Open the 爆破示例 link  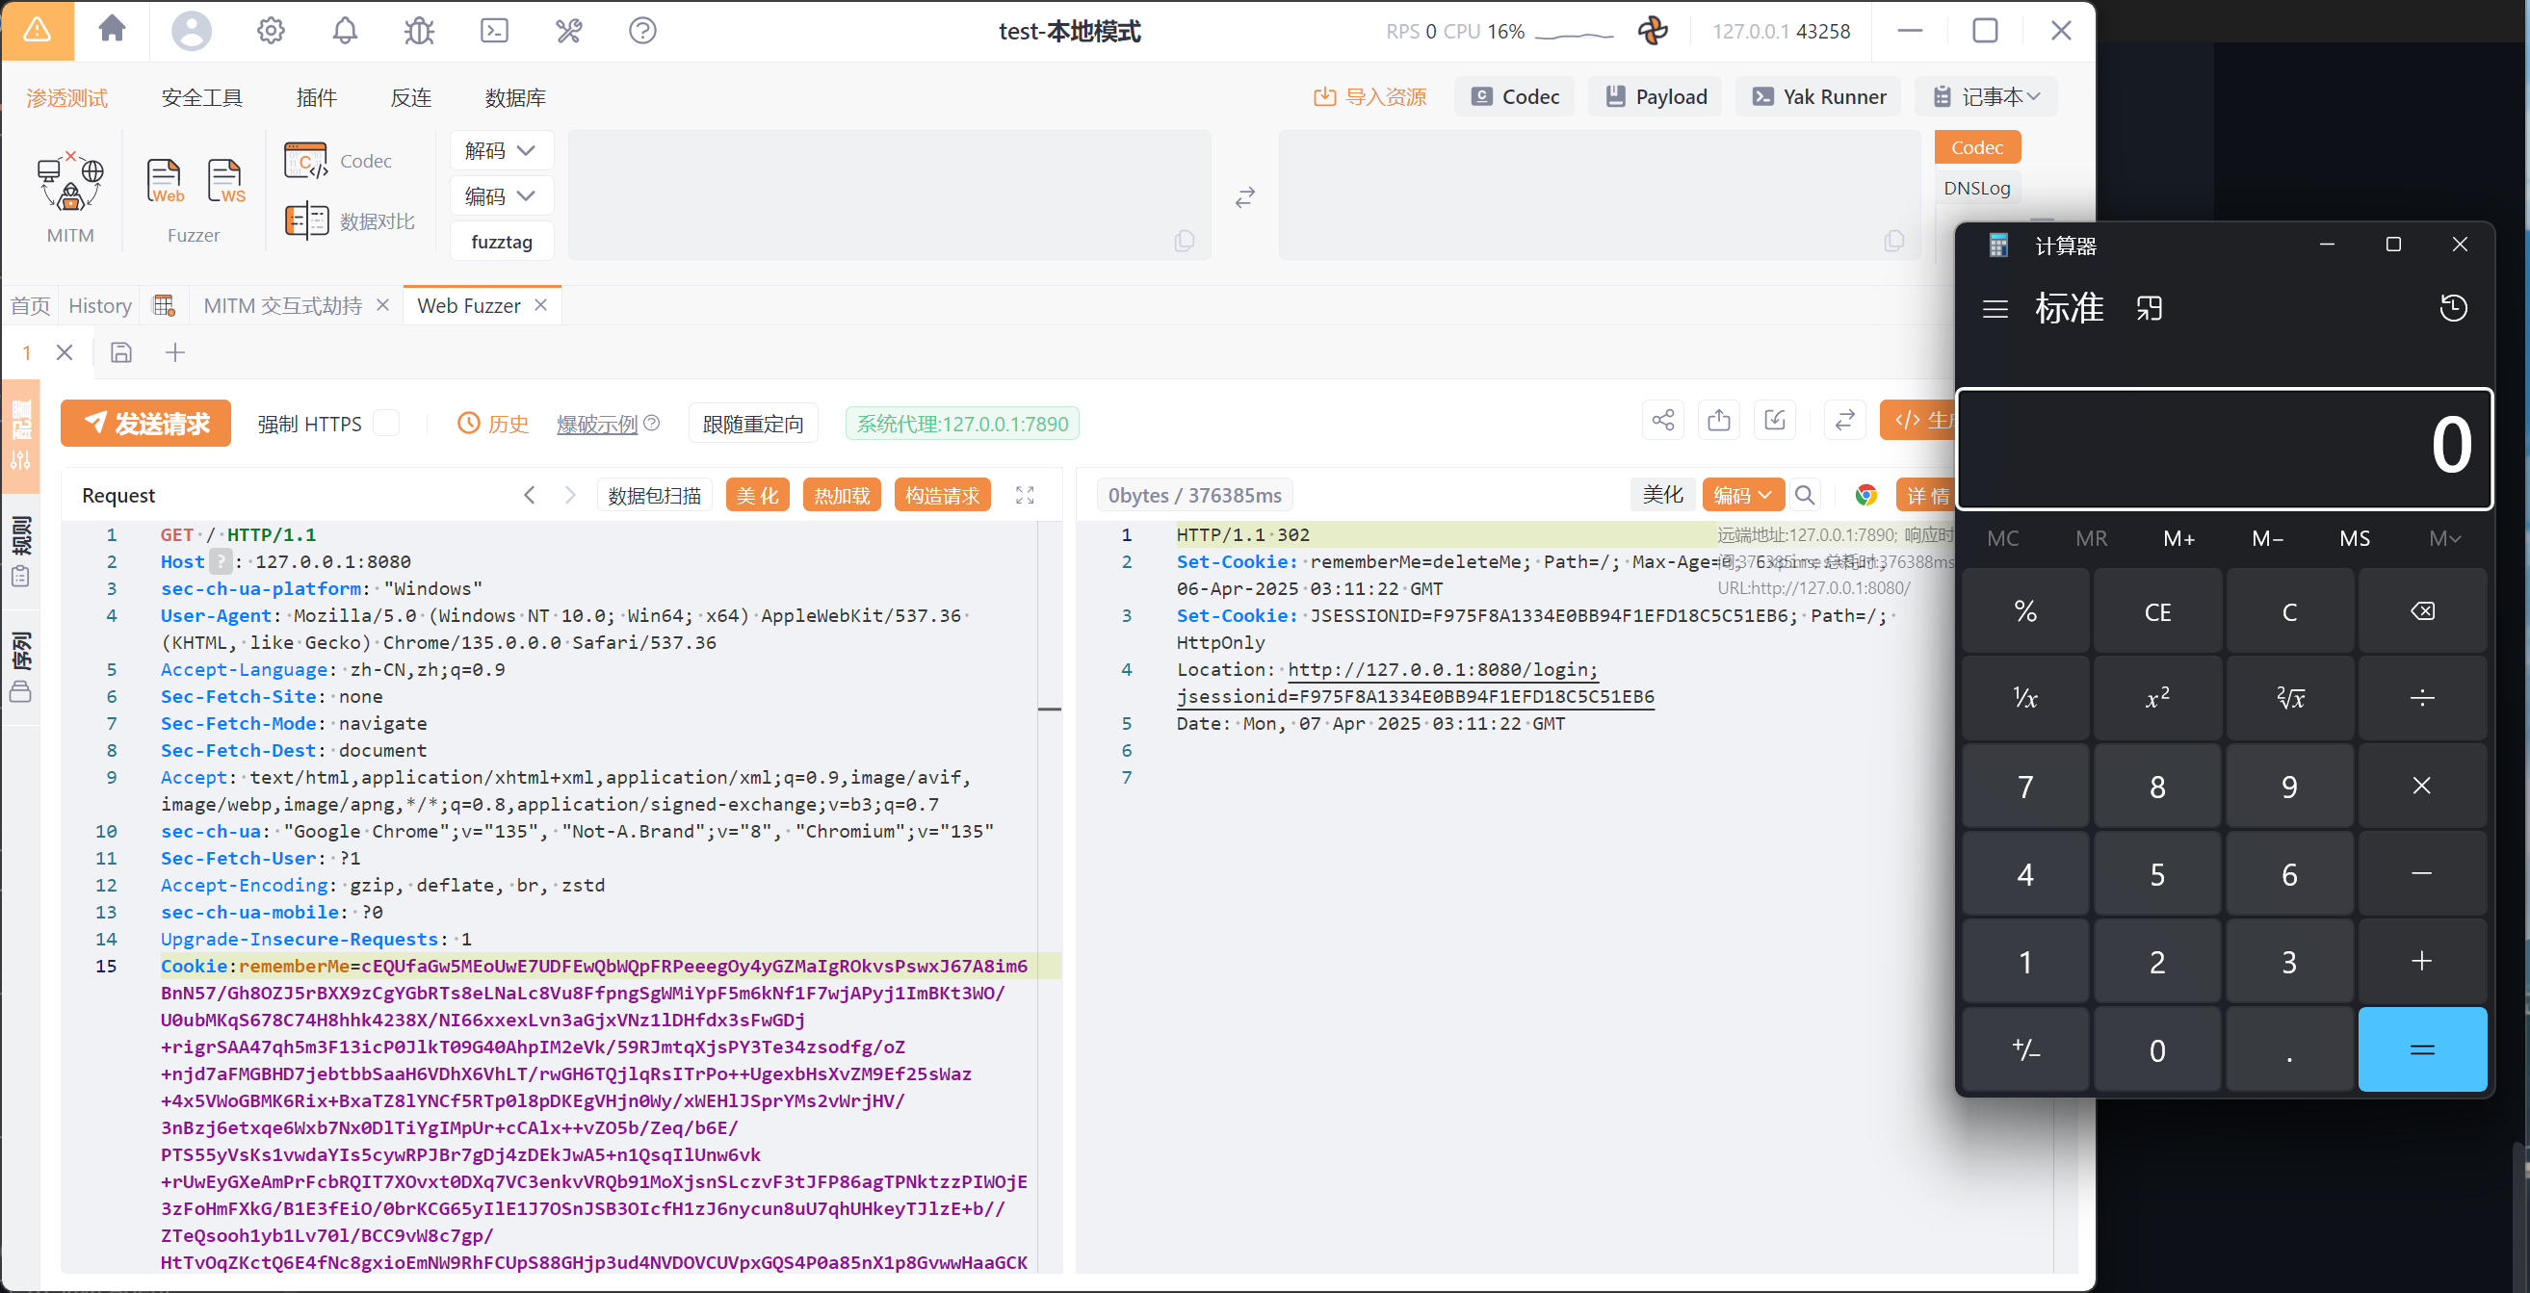click(597, 424)
